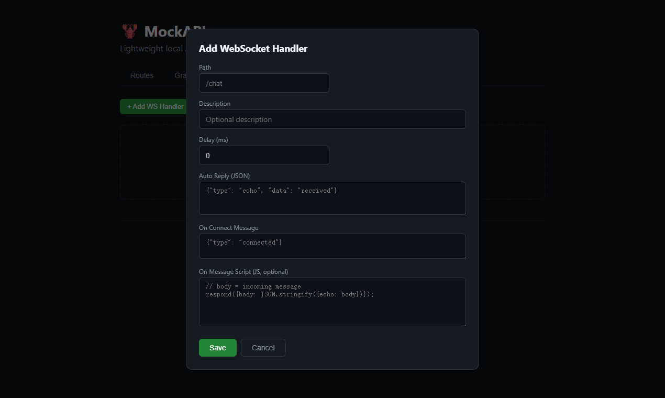665x398 pixels.
Task: Open the GraphQL tab next to Routes
Action: pyautogui.click(x=180, y=75)
